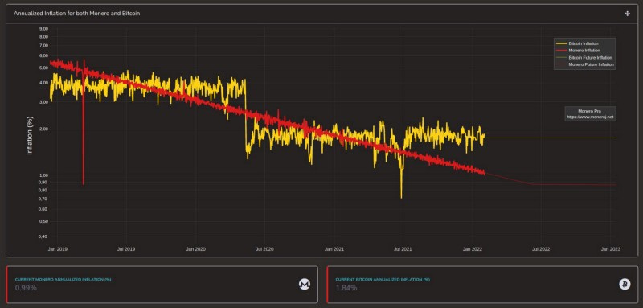The height and width of the screenshot is (308, 643).
Task: Click the Monero logo icon in inflation card
Action: click(305, 284)
